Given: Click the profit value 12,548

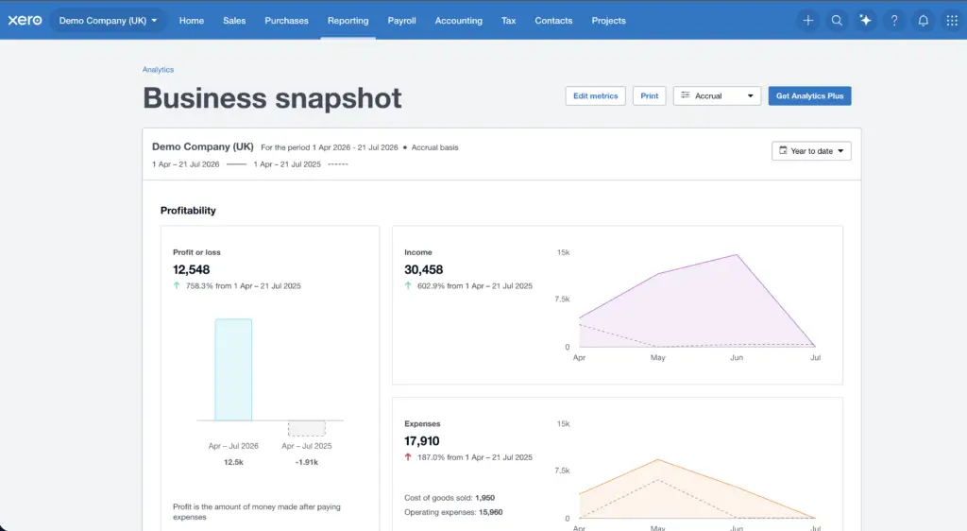Looking at the screenshot, I should (191, 269).
